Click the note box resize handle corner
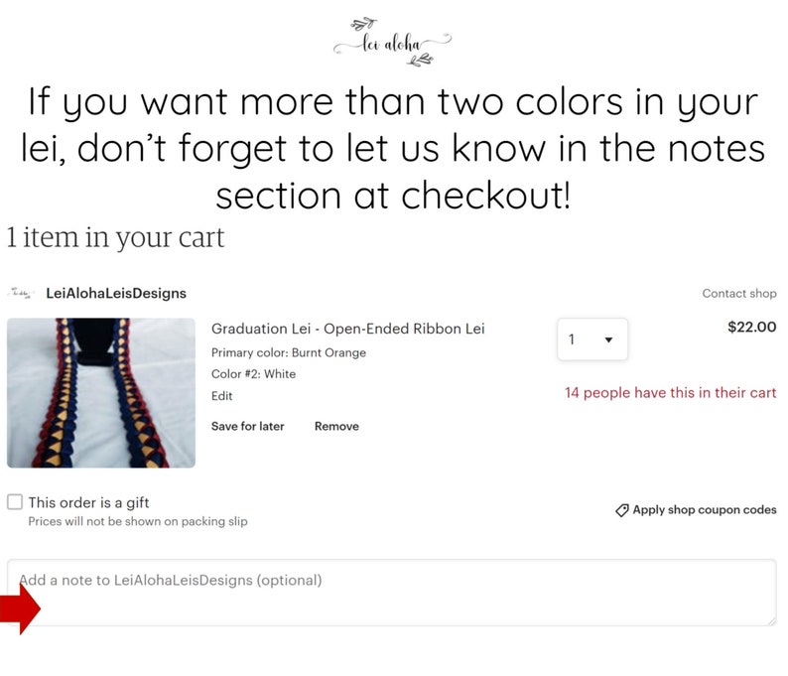Viewport: 788px width, 676px height. [771, 621]
